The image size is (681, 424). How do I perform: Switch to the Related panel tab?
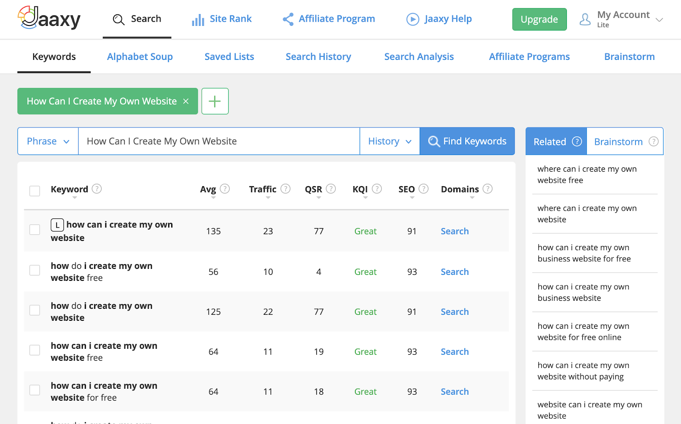pyautogui.click(x=556, y=141)
